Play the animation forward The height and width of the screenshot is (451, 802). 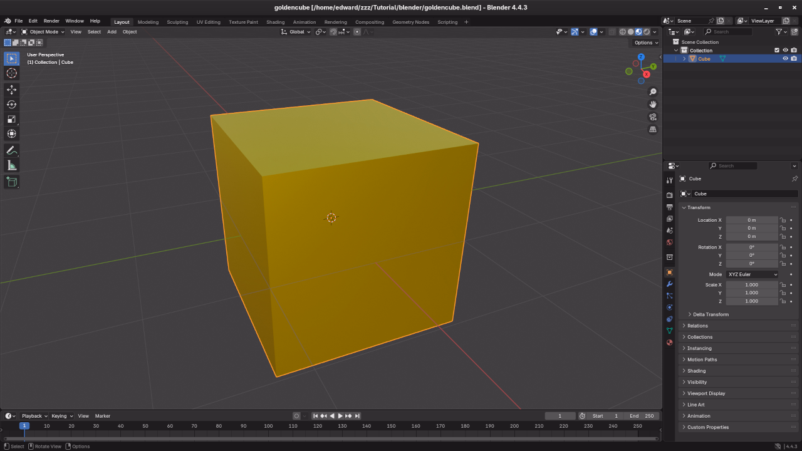pyautogui.click(x=340, y=416)
